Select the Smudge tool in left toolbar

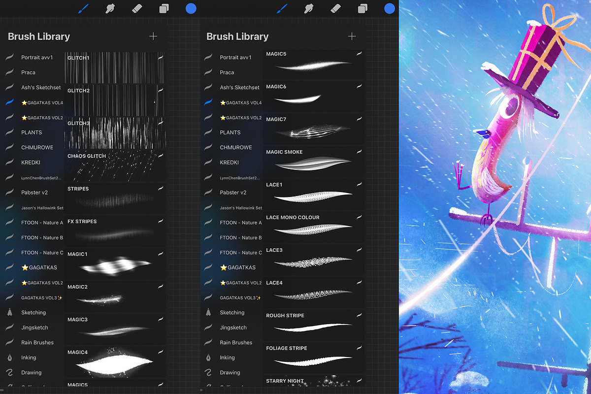coord(111,8)
